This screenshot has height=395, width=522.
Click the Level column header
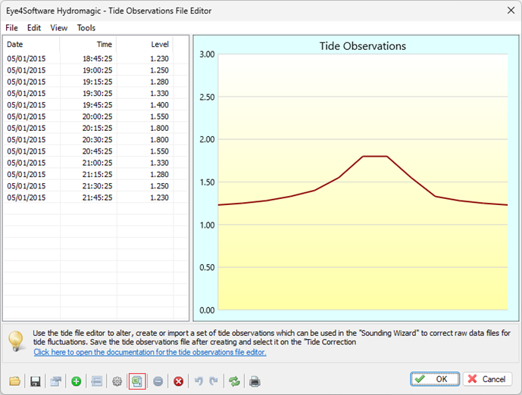(x=145, y=44)
